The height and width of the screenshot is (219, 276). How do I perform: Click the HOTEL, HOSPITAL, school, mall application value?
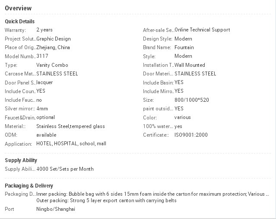tap(71, 144)
